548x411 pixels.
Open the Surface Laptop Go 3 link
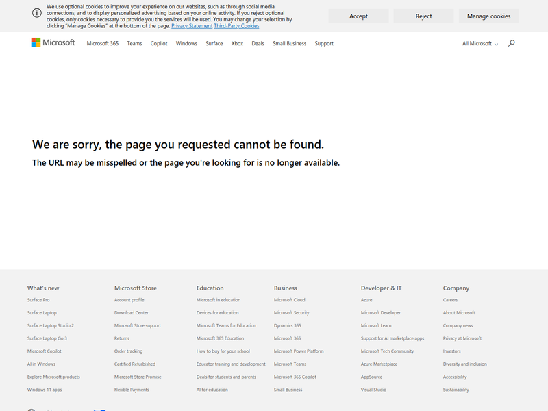pyautogui.click(x=47, y=338)
